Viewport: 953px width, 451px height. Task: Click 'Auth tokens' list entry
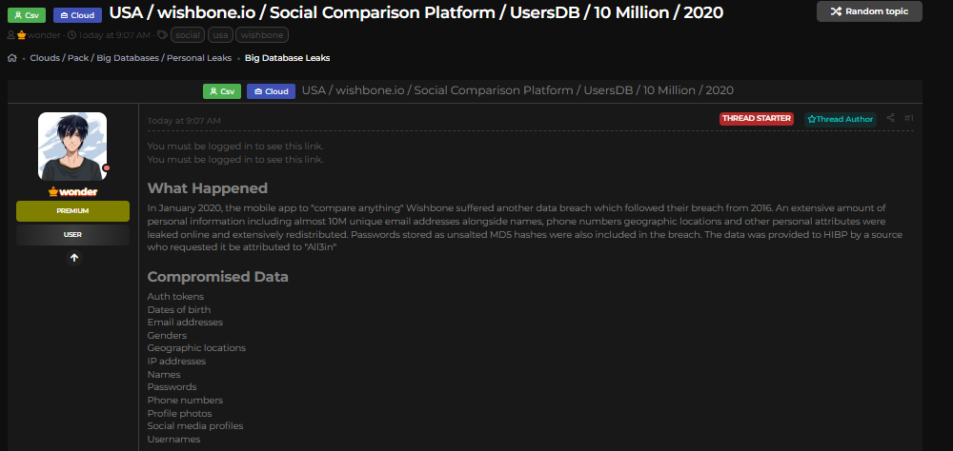[x=175, y=296]
